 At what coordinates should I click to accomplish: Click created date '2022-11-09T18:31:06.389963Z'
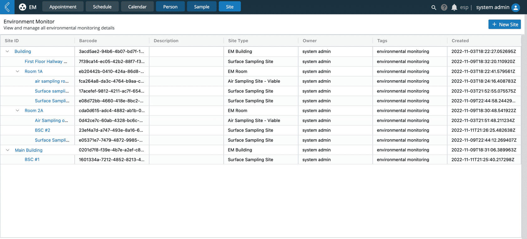click(x=484, y=150)
